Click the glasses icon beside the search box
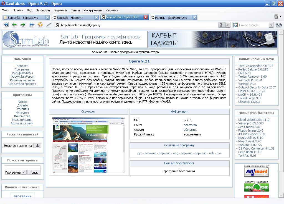 278,25
